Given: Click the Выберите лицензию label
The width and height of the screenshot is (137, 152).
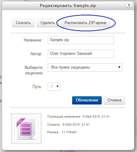Looking at the screenshot, I should point(33,70).
